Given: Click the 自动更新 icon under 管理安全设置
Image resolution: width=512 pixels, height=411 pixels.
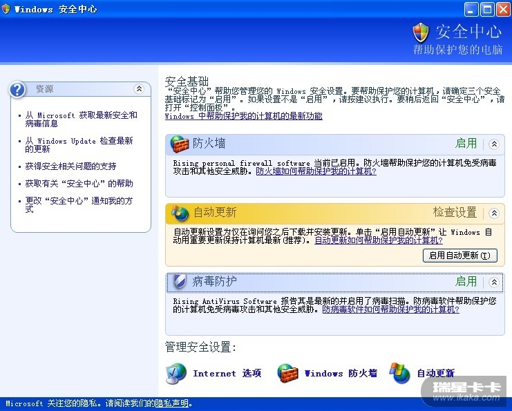Looking at the screenshot, I should click(x=399, y=373).
